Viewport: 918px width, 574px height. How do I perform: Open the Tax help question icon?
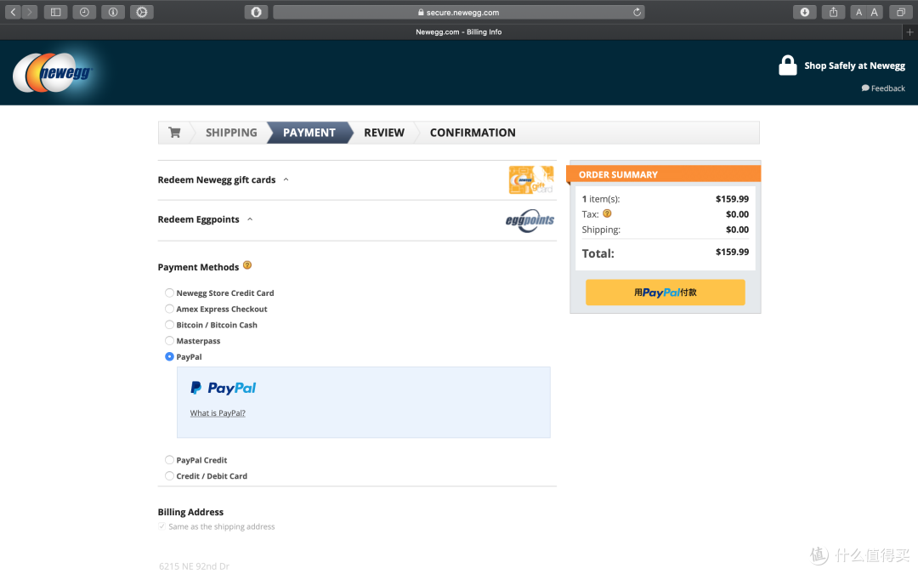point(607,213)
